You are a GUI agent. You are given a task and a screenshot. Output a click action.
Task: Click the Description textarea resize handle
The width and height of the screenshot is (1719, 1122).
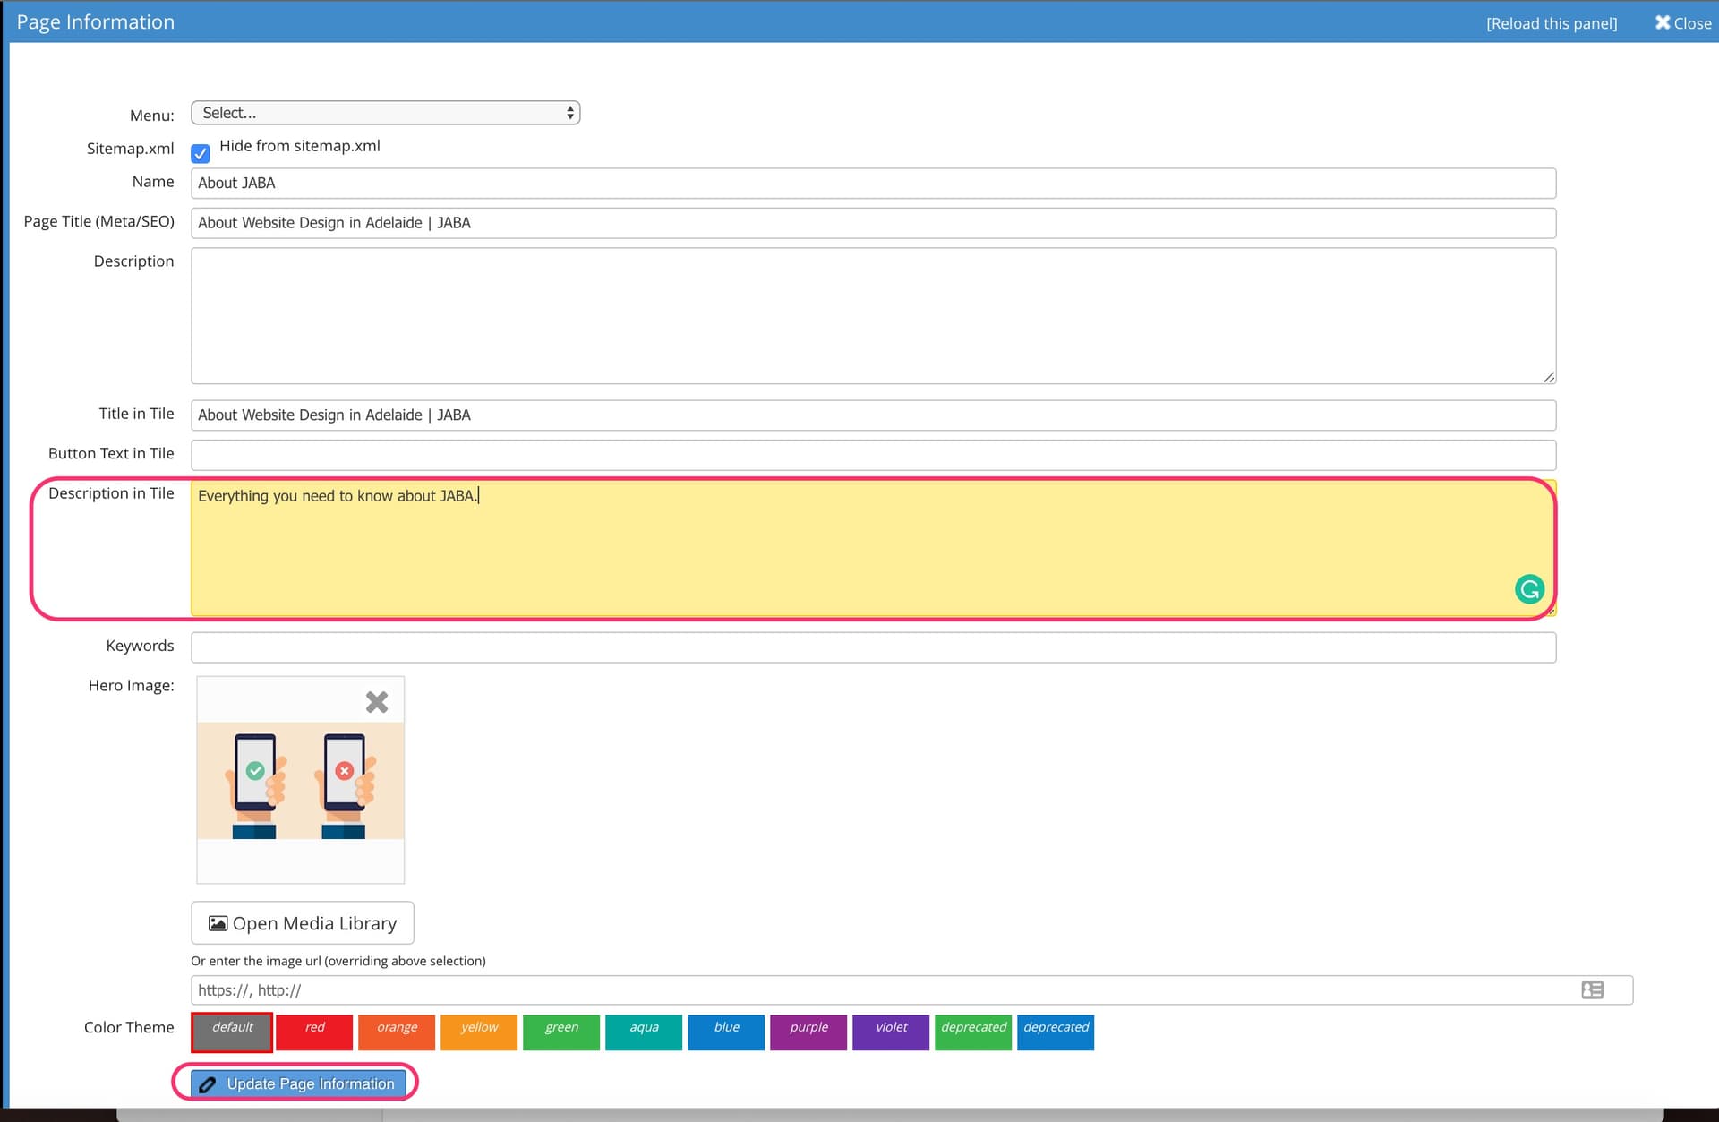point(1549,377)
